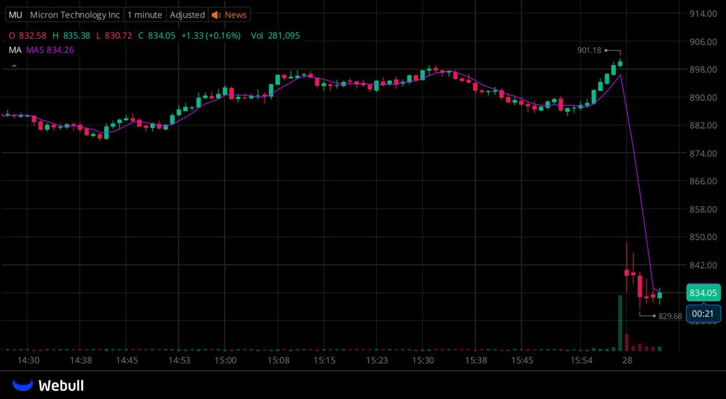The width and height of the screenshot is (726, 399).
Task: Click the high value H 835.38
Action: (71, 36)
